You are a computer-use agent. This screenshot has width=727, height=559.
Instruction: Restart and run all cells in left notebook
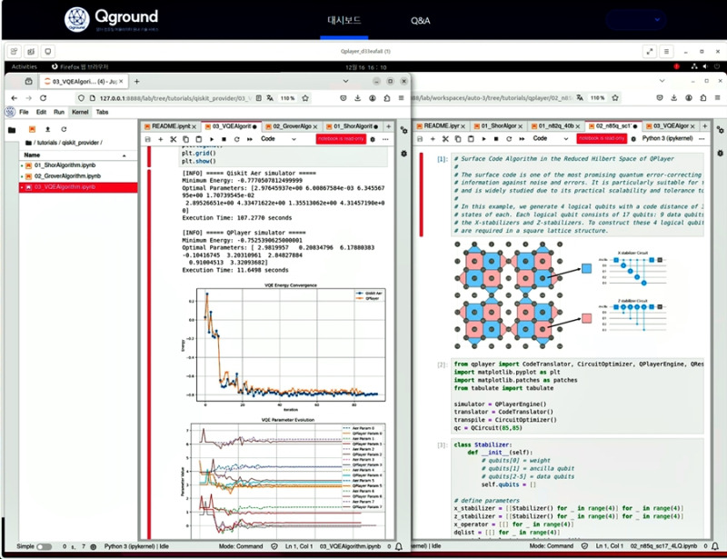pos(249,139)
